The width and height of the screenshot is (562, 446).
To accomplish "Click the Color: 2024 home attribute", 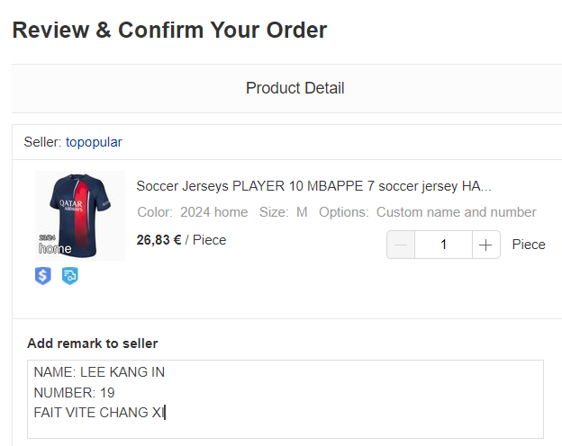I will coord(193,212).
